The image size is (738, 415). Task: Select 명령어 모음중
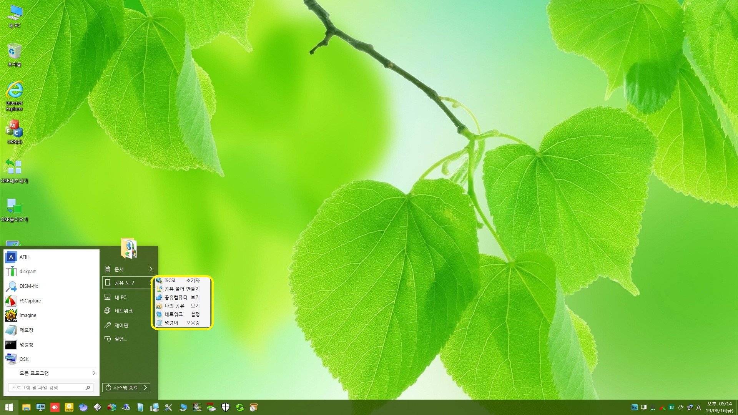pyautogui.click(x=182, y=322)
